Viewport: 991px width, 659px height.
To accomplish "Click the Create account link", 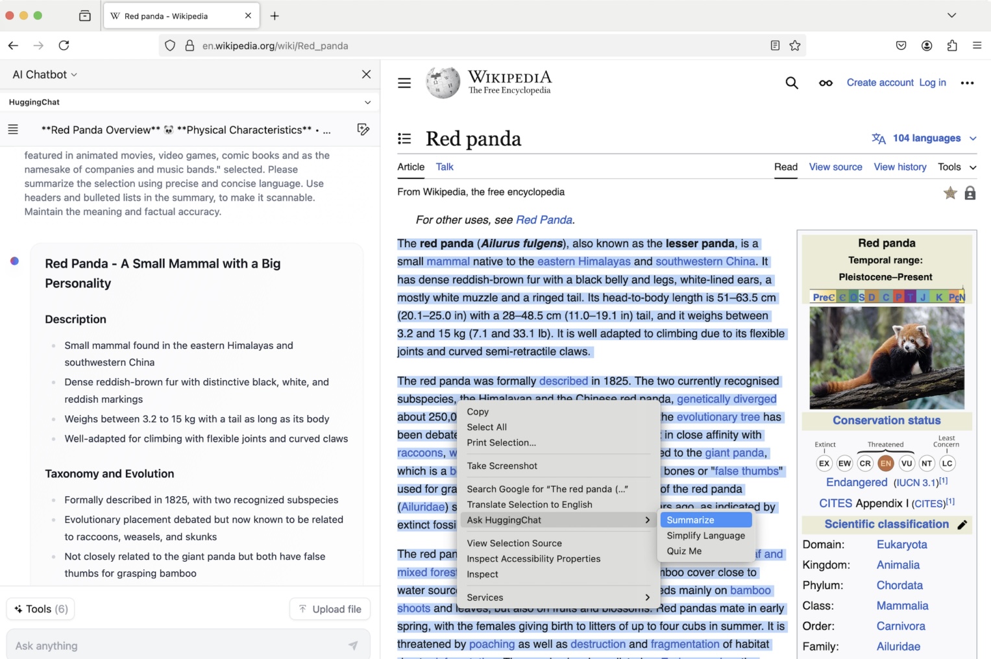I will pyautogui.click(x=879, y=82).
